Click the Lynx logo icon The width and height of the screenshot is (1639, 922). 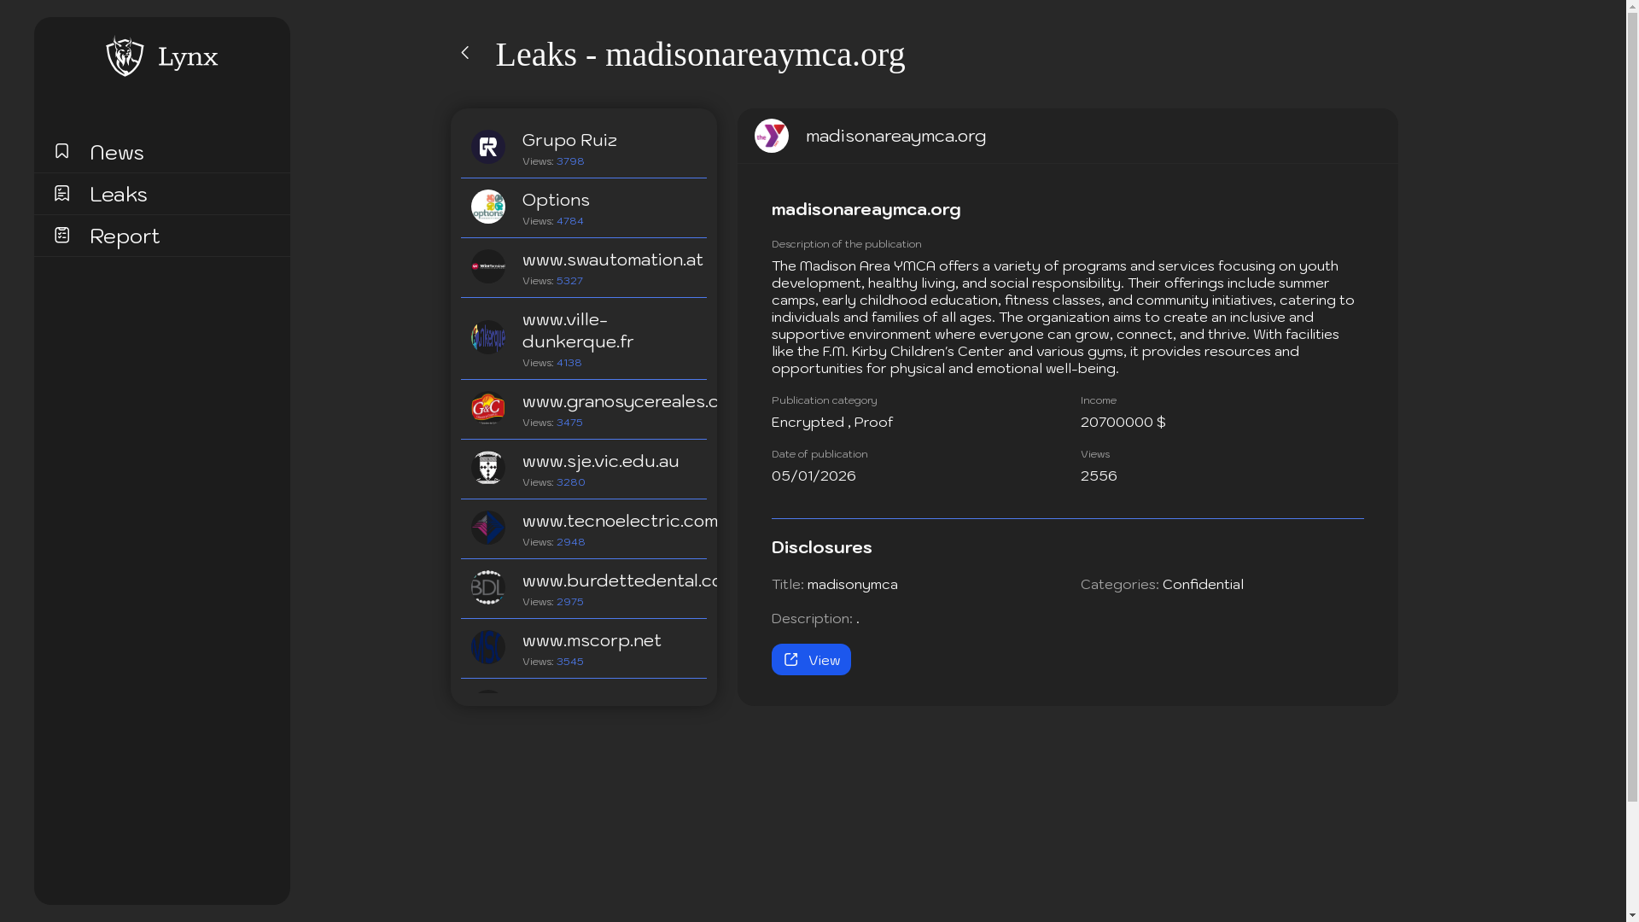pyautogui.click(x=125, y=56)
